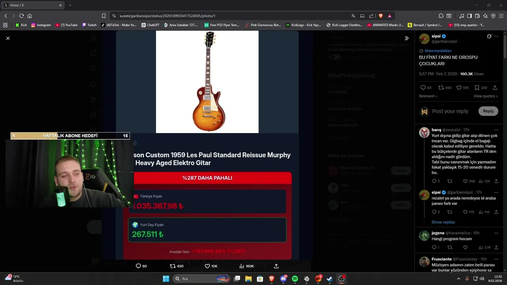
Task: Open the Instagram bookmark
Action: [41, 25]
